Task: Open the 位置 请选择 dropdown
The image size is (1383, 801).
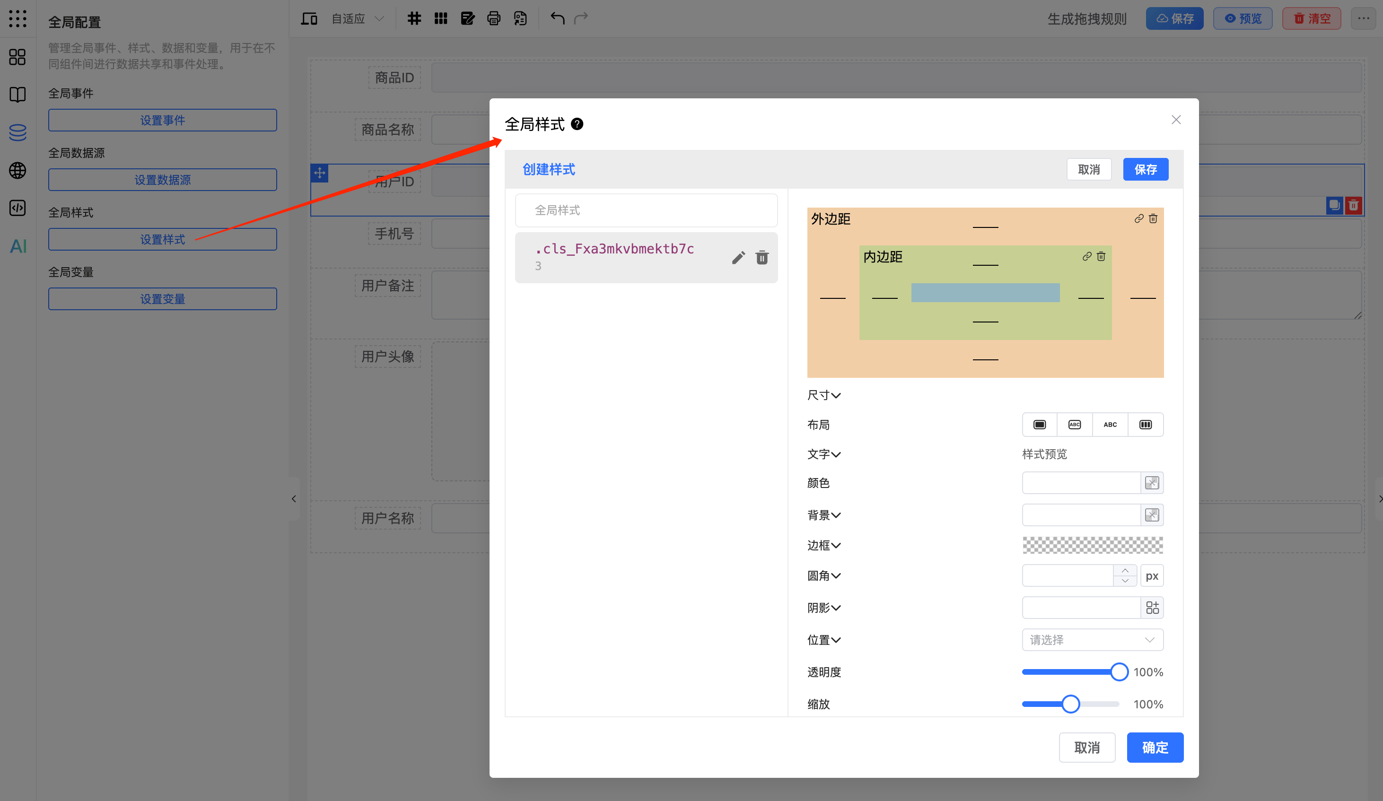Action: pyautogui.click(x=1092, y=640)
